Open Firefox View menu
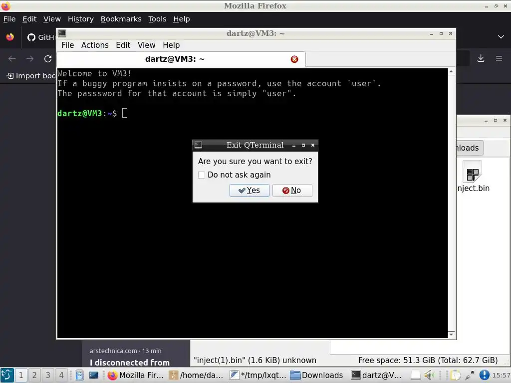This screenshot has height=383, width=511. pyautogui.click(x=52, y=19)
